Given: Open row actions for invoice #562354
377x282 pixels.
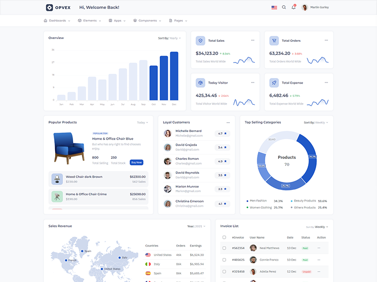Looking at the screenshot, I should click(x=319, y=248).
